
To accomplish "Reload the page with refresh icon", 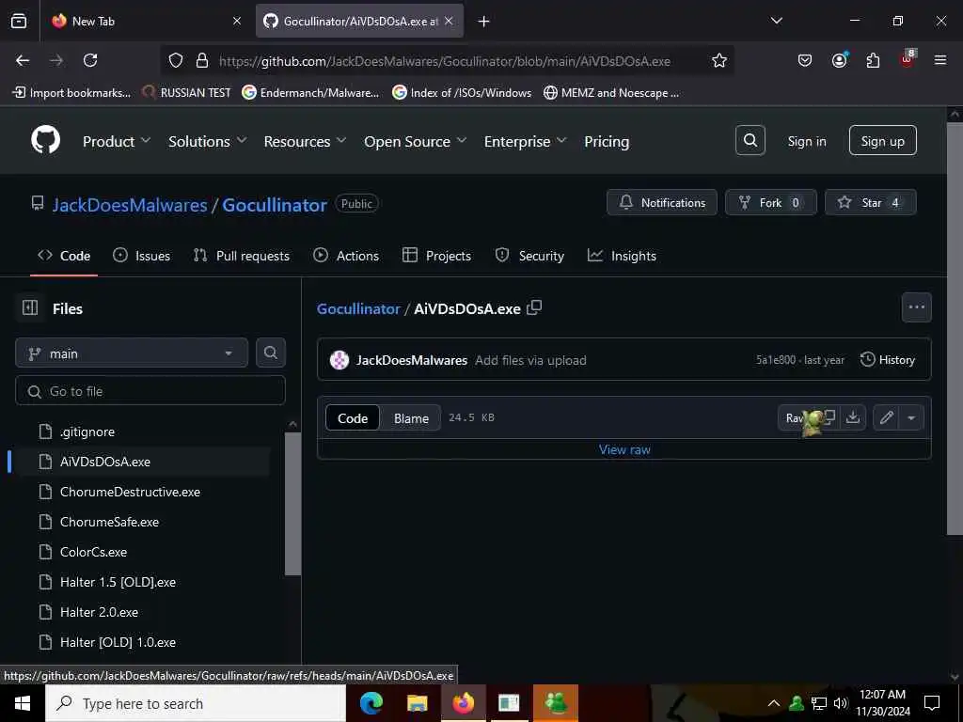I will coord(90,60).
